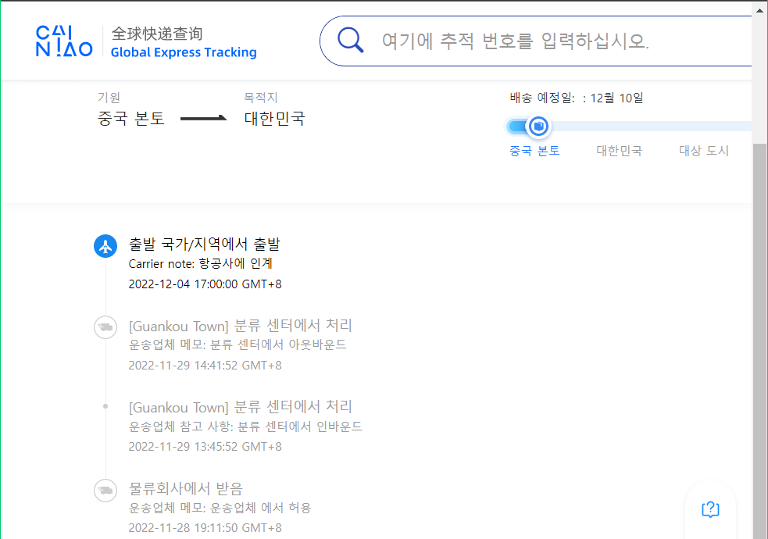The image size is (768, 539).
Task: Select the 대한민국 progress stage label
Action: pyautogui.click(x=619, y=151)
